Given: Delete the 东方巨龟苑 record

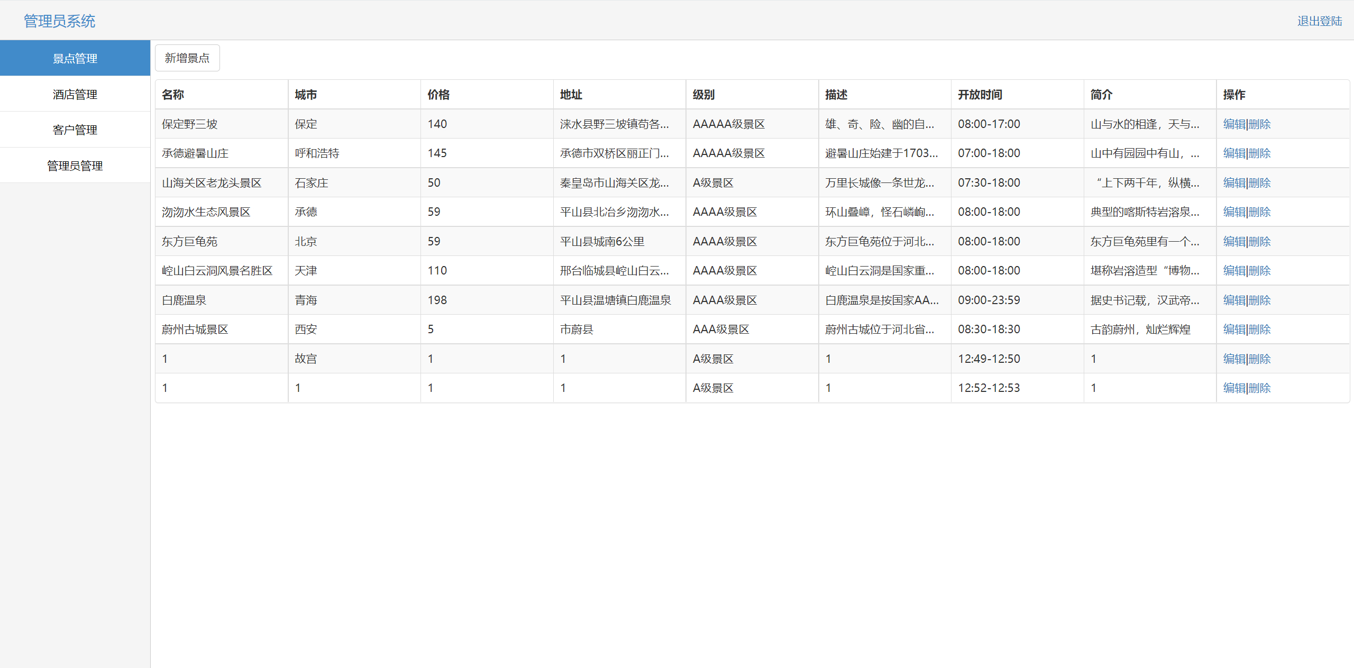Looking at the screenshot, I should click(1259, 242).
